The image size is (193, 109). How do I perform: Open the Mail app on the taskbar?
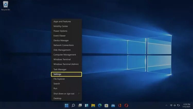tap(113, 105)
